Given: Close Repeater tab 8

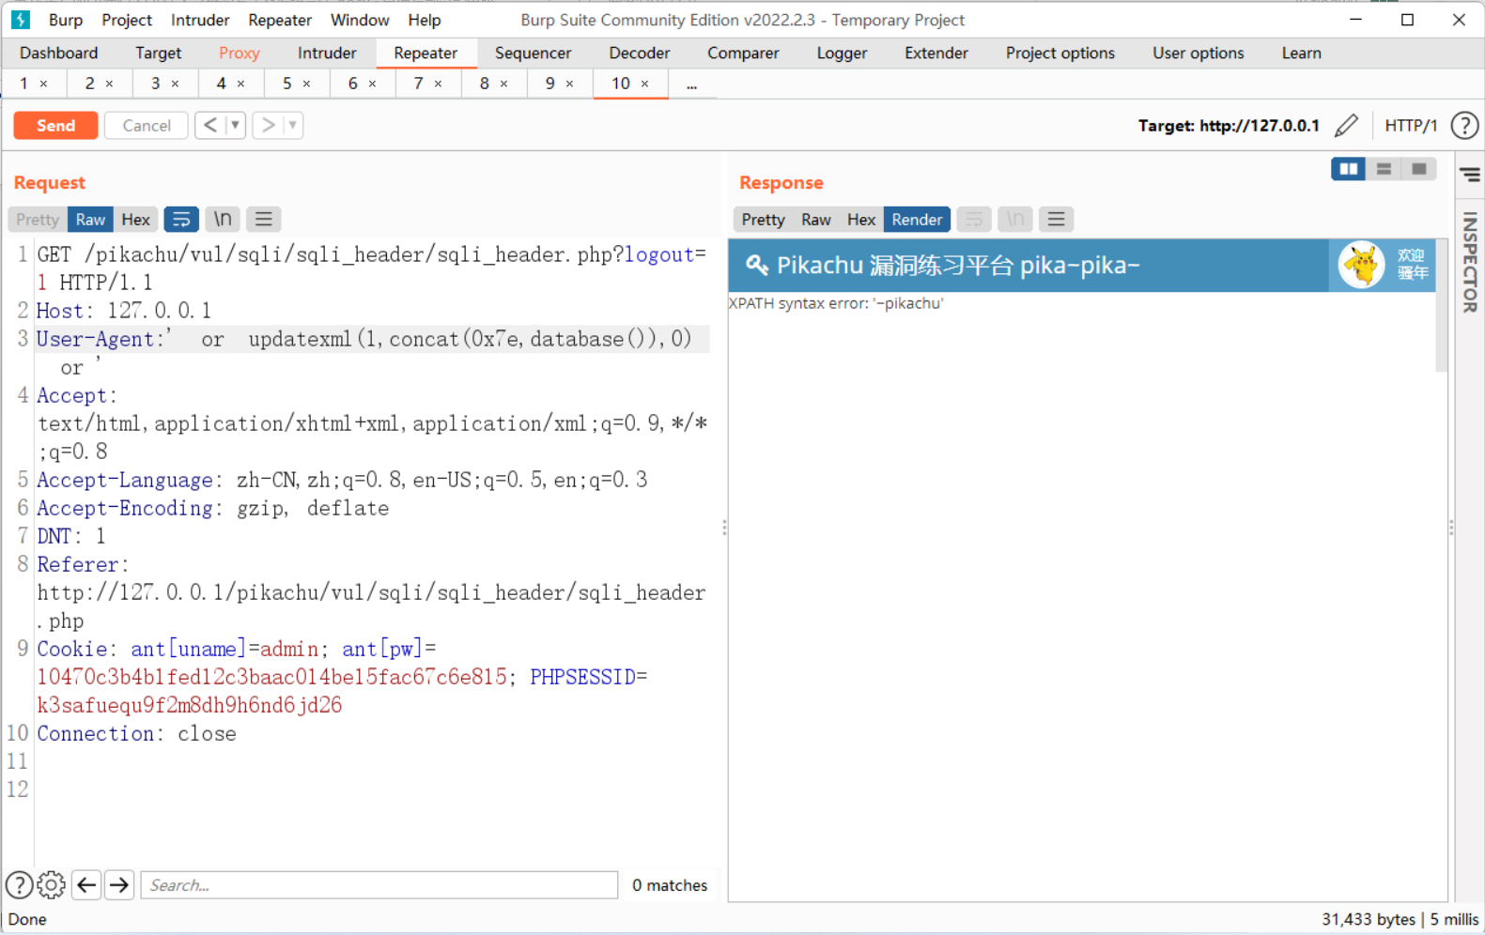Looking at the screenshot, I should pos(503,84).
